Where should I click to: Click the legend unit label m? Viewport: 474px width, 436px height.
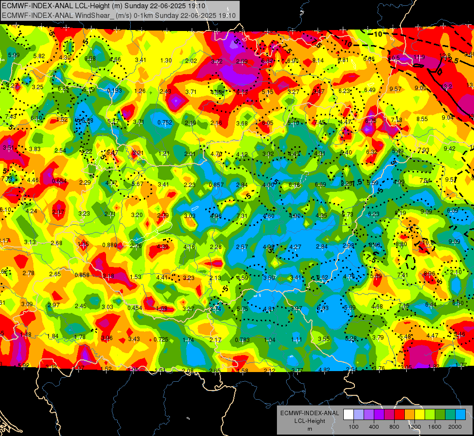(309, 429)
